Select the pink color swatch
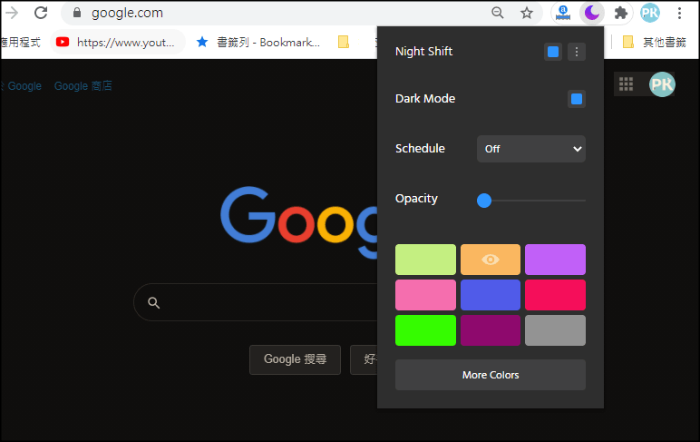The width and height of the screenshot is (700, 442). [425, 295]
